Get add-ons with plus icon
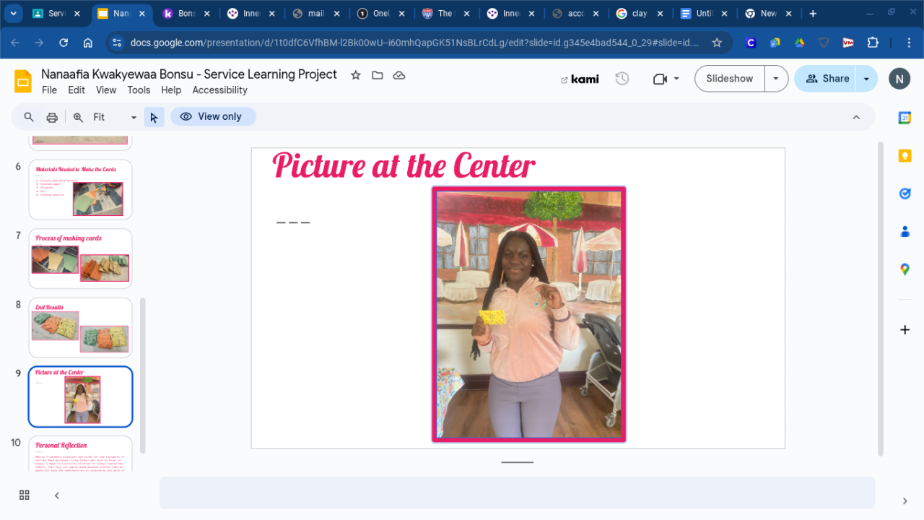This screenshot has width=924, height=520. coord(905,330)
